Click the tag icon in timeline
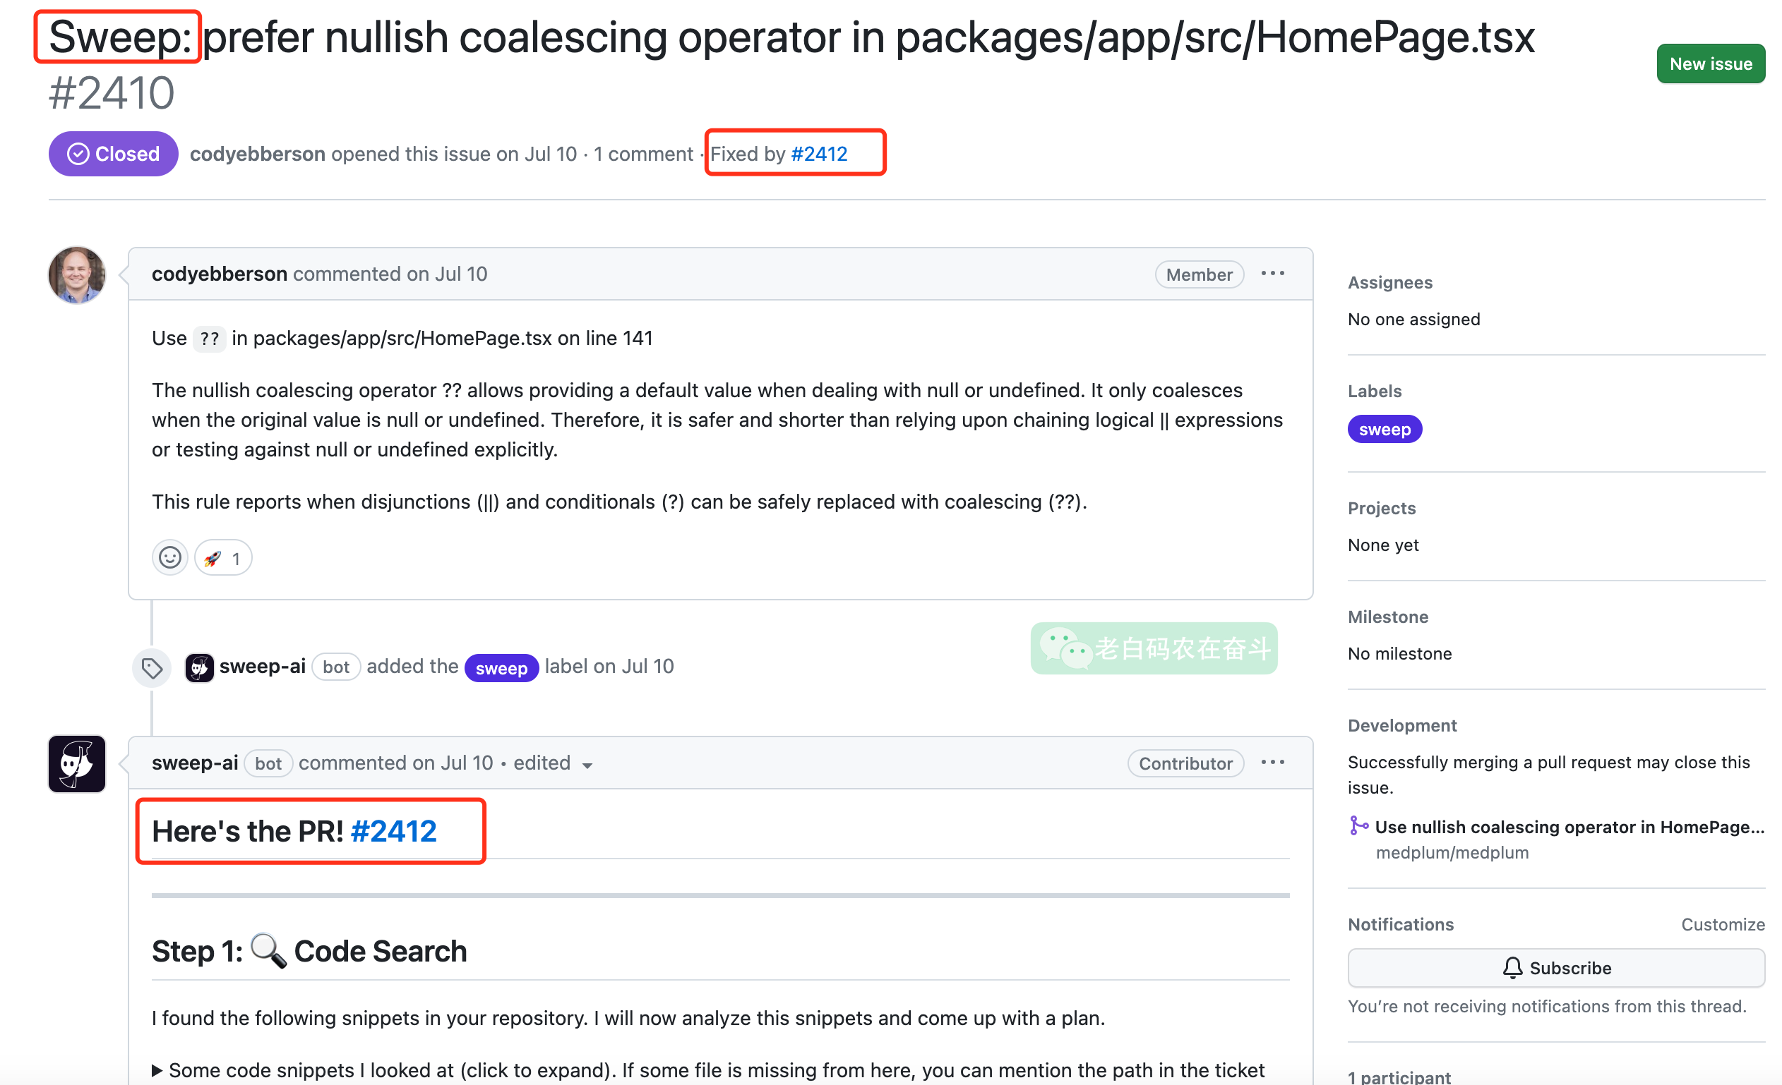Viewport: 1782px width, 1085px height. click(x=152, y=667)
